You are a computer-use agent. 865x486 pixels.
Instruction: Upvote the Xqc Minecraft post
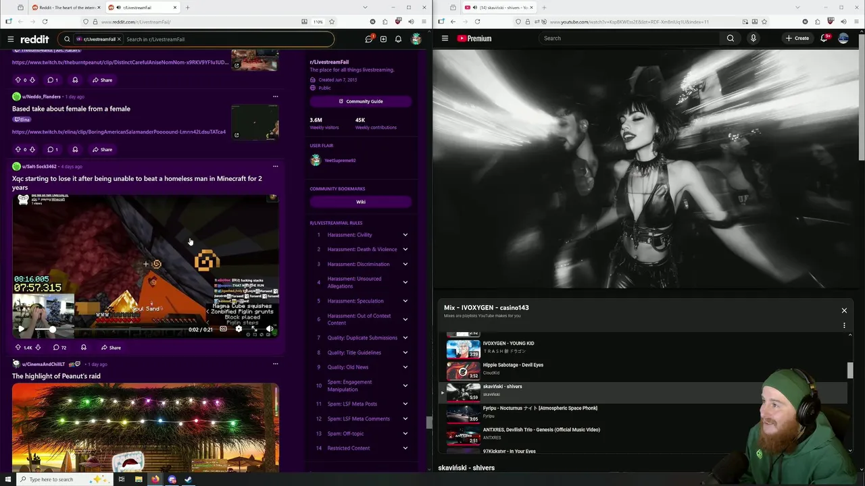click(18, 348)
